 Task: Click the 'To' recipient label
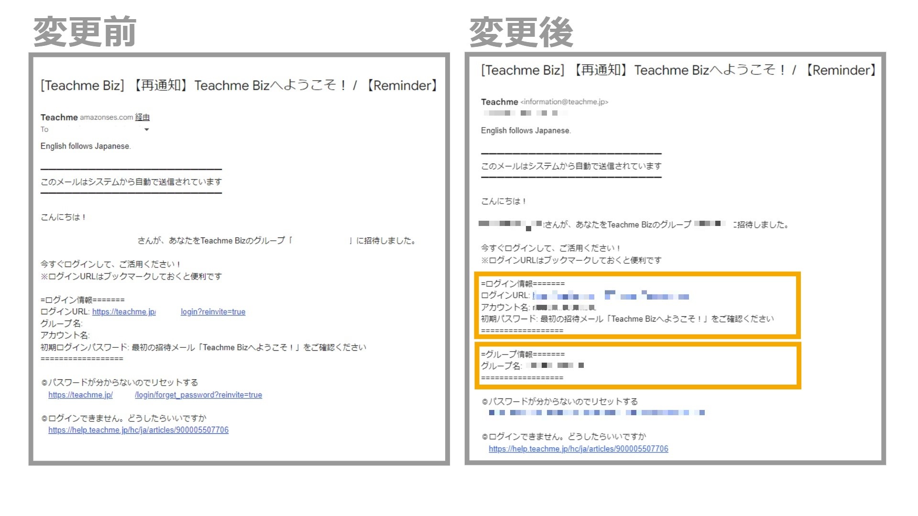click(x=44, y=129)
